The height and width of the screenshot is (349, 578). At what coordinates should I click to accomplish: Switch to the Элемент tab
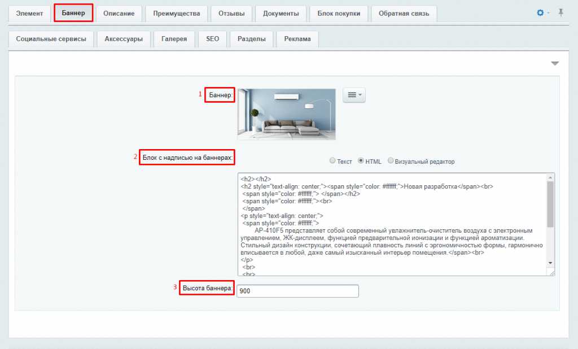(x=29, y=13)
